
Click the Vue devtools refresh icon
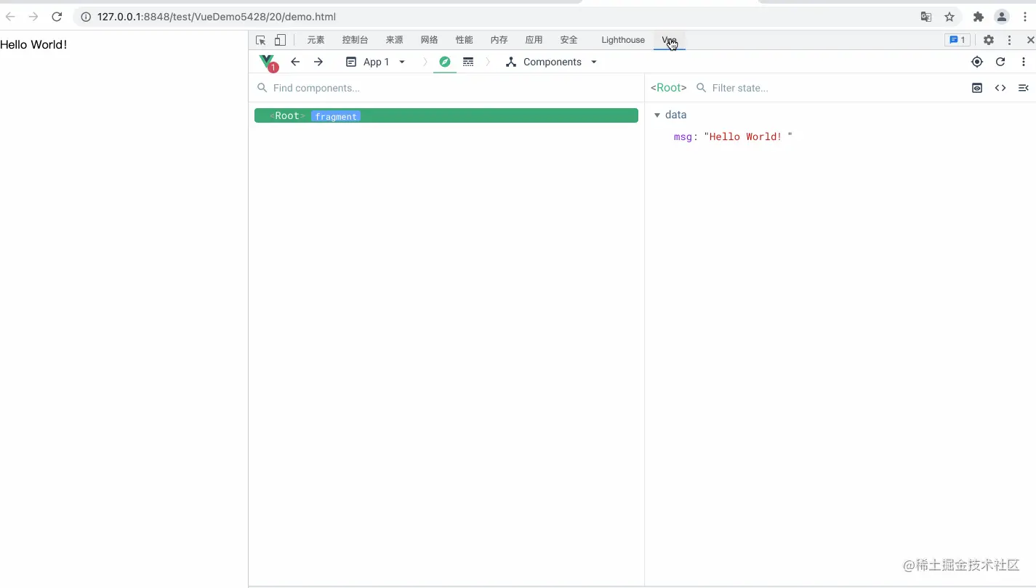pos(1000,62)
